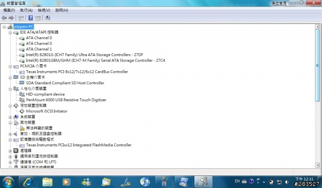This screenshot has height=188, width=322.
Task: Expand the 處理器 category
Action: 10,151
